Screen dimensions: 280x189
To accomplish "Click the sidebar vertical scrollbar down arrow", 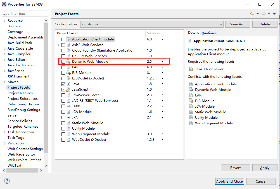I will click(x=46, y=166).
